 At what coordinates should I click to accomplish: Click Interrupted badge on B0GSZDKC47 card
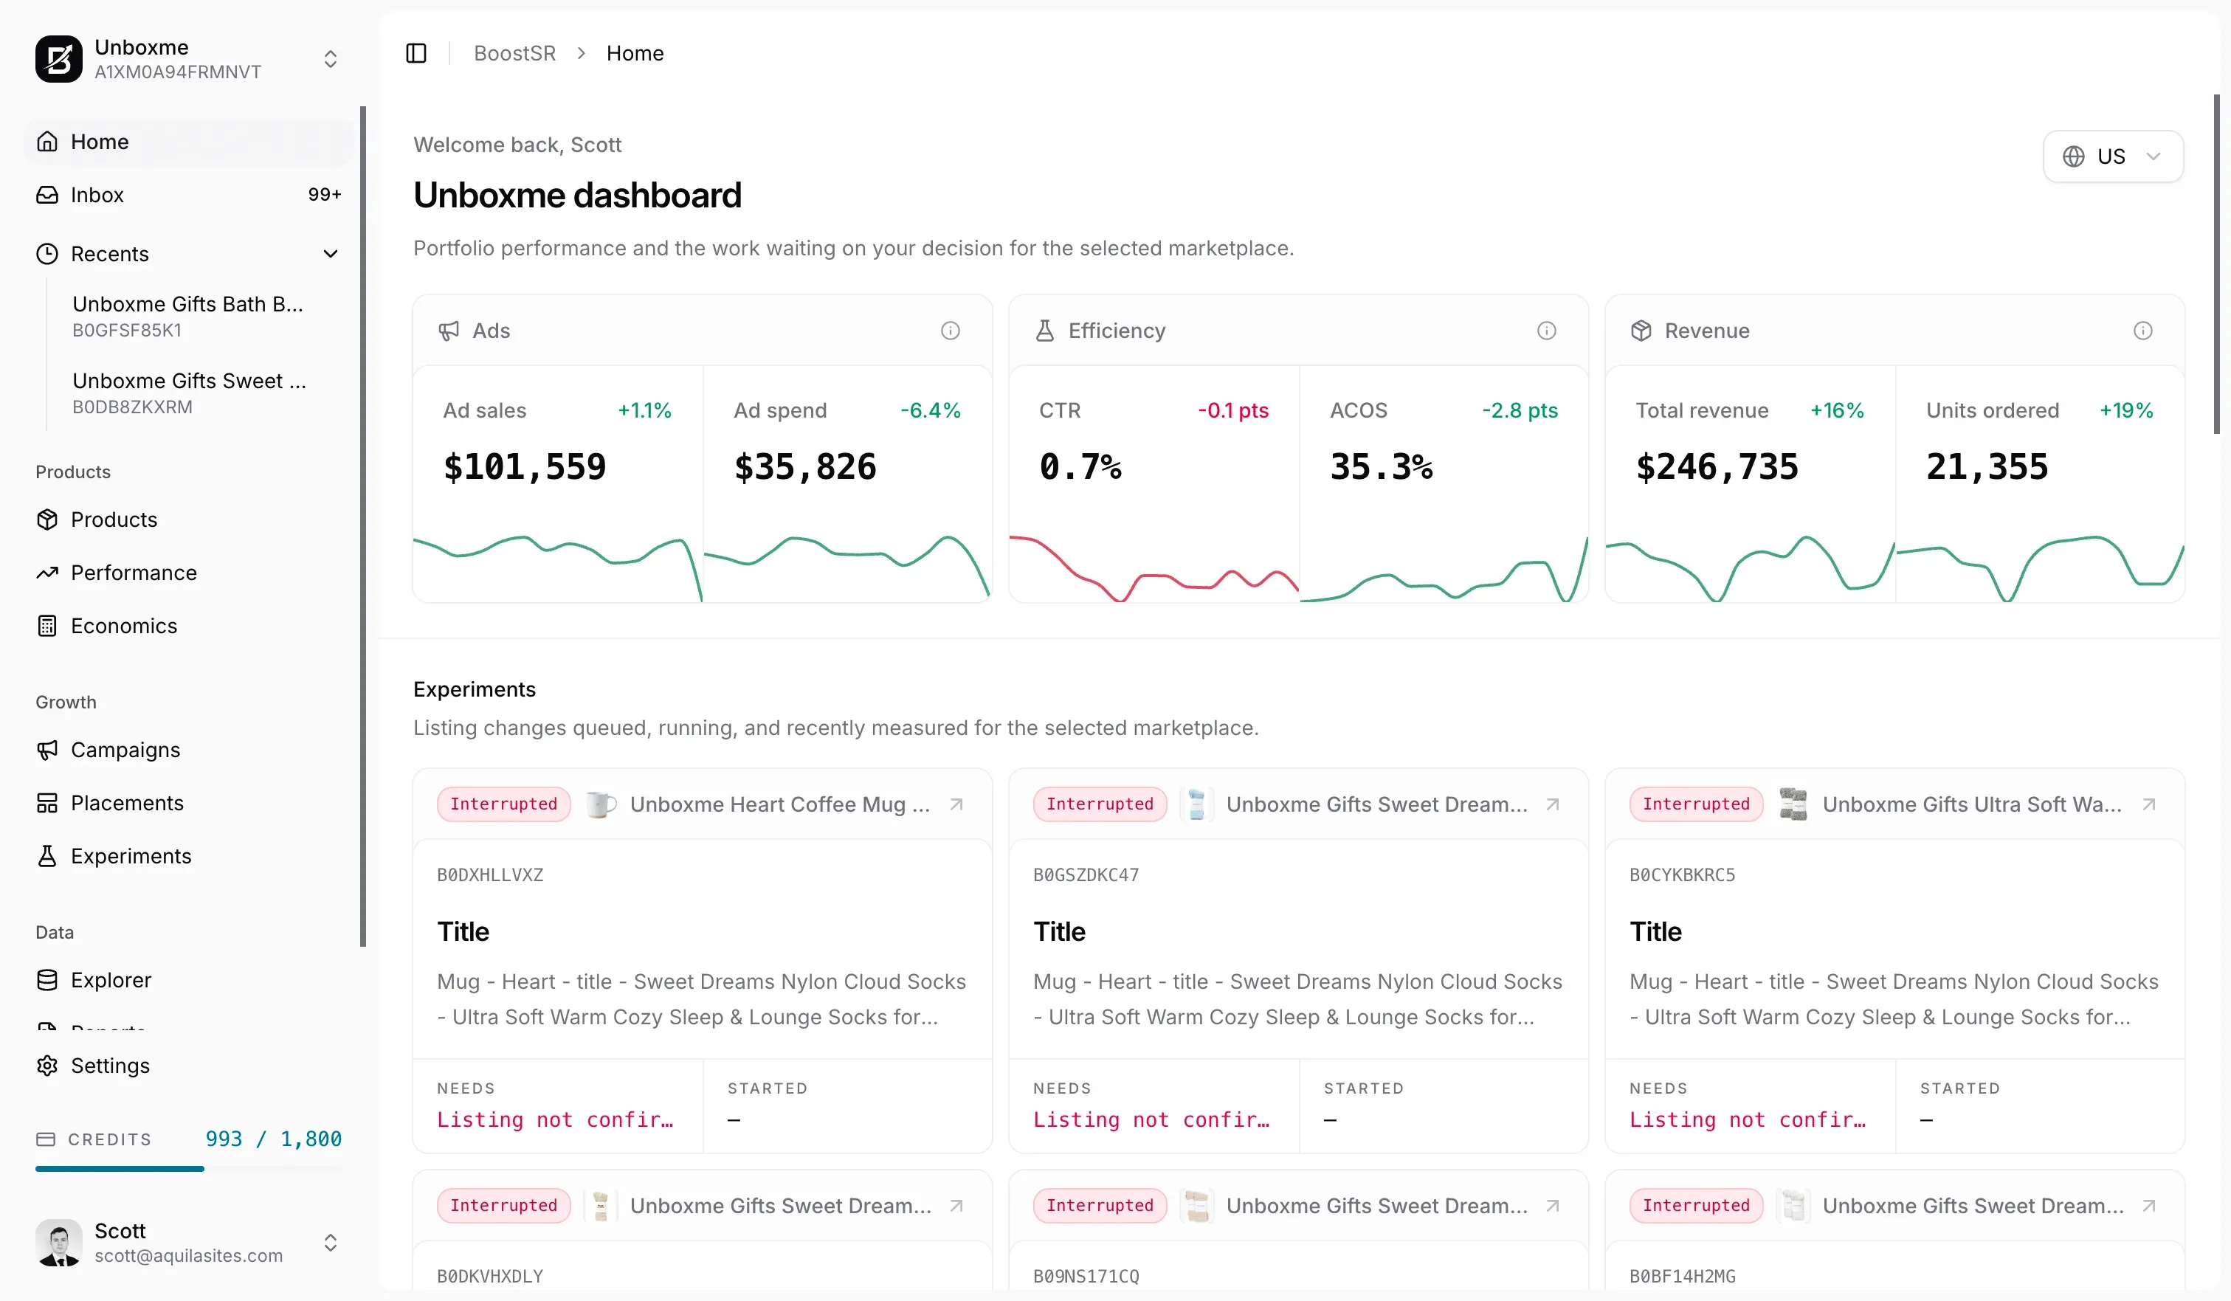click(x=1100, y=804)
